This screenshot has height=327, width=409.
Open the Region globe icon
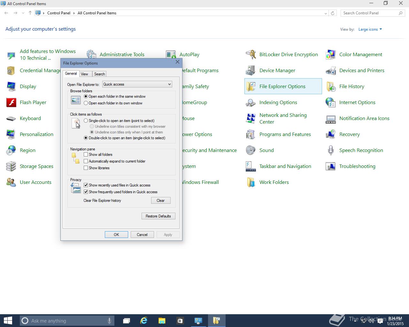pyautogui.click(x=11, y=150)
